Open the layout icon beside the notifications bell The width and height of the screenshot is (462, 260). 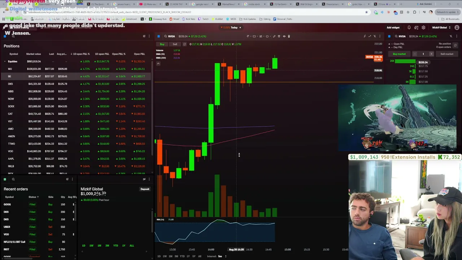pyautogui.click(x=416, y=27)
